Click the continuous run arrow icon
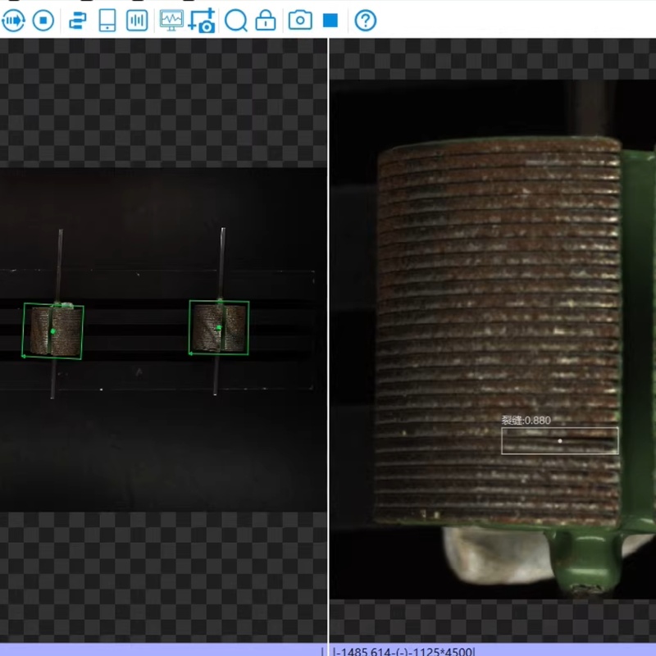Viewport: 656px width, 656px height. 13,20
